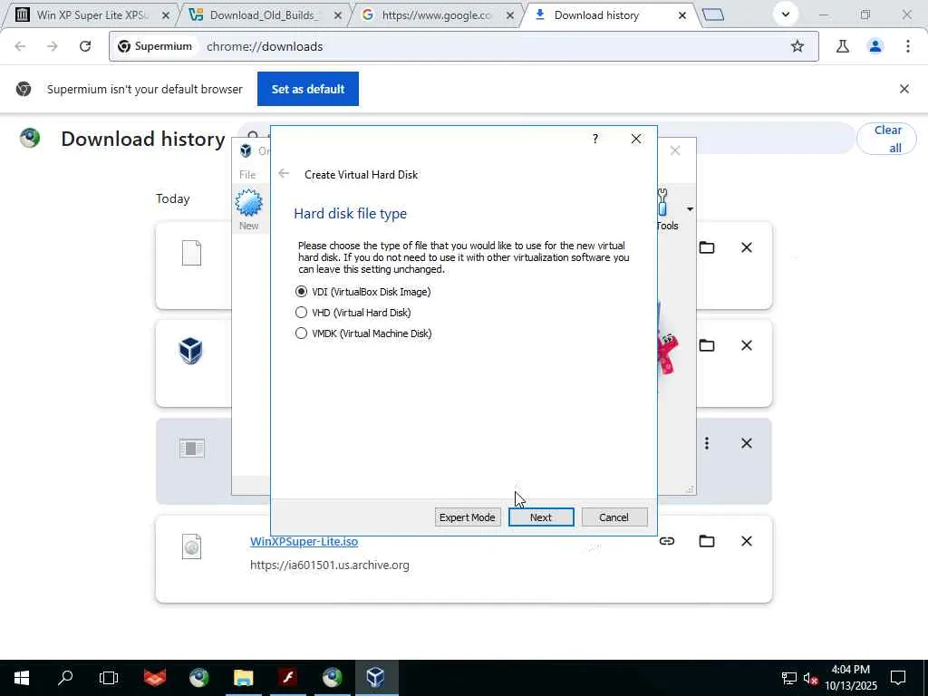
Task: Go back using the wizard back arrow
Action: 284,173
